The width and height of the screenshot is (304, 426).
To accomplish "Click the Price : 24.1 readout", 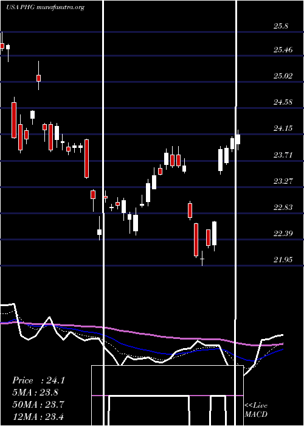I will coord(38,380).
